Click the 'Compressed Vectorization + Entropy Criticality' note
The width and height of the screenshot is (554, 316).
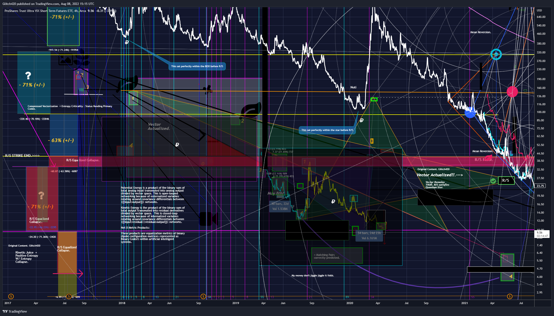point(70,108)
